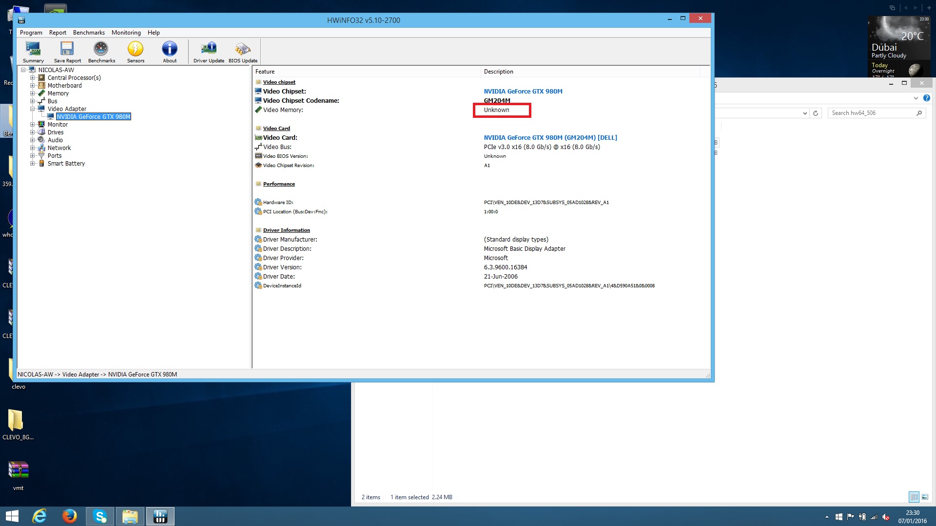Viewport: 936px width, 526px height.
Task: Open the Help menu
Action: tap(154, 33)
